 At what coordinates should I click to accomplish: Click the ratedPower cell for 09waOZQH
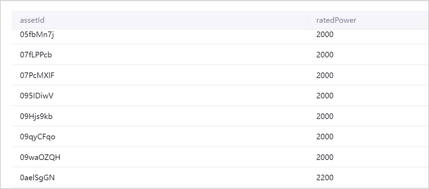point(325,157)
